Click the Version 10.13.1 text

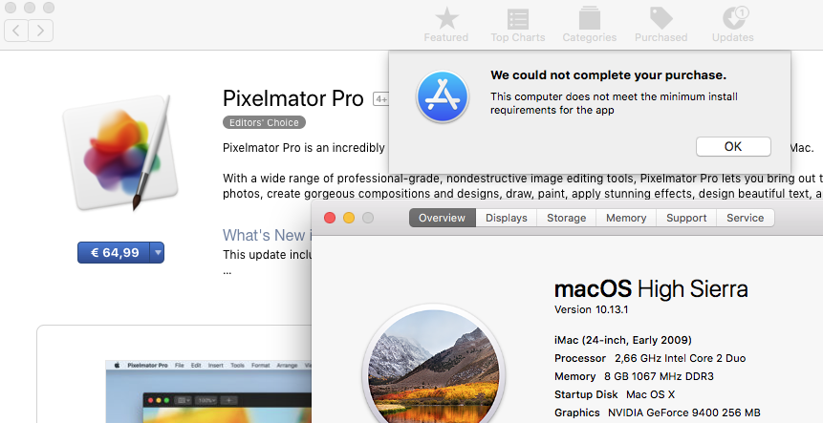coord(591,309)
